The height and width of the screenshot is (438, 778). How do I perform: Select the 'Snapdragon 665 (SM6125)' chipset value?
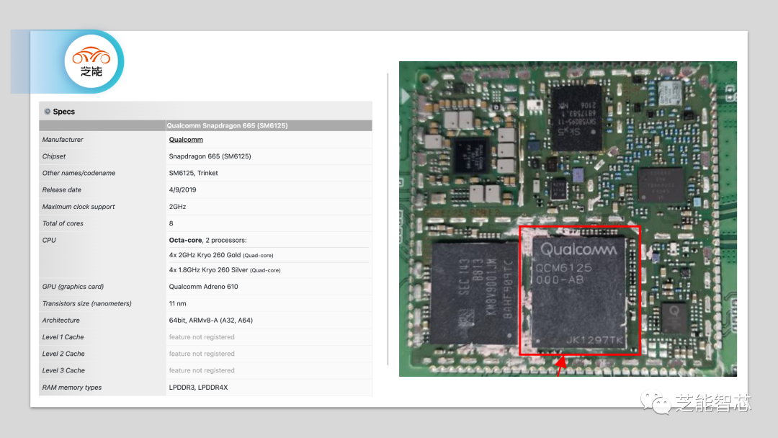coord(210,156)
